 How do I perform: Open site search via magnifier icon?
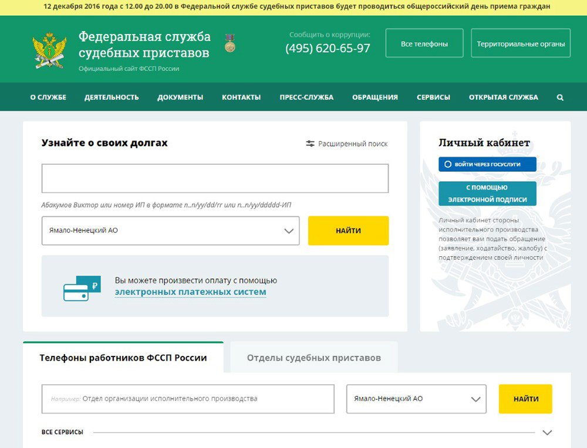pyautogui.click(x=560, y=97)
